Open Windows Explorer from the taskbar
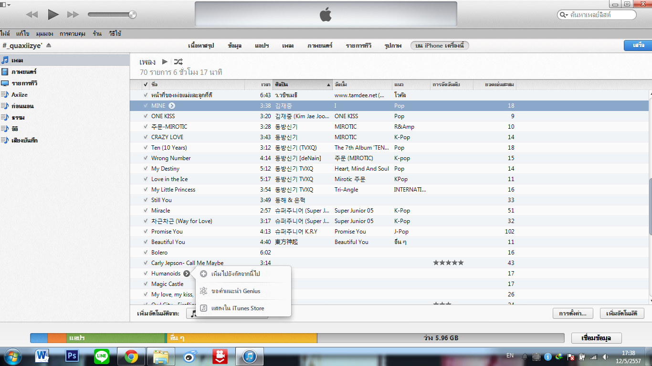 pyautogui.click(x=161, y=356)
